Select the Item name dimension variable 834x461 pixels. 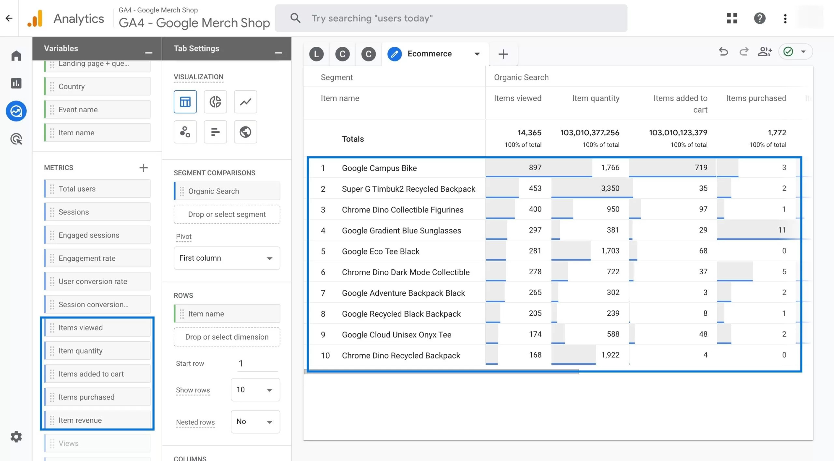point(97,133)
